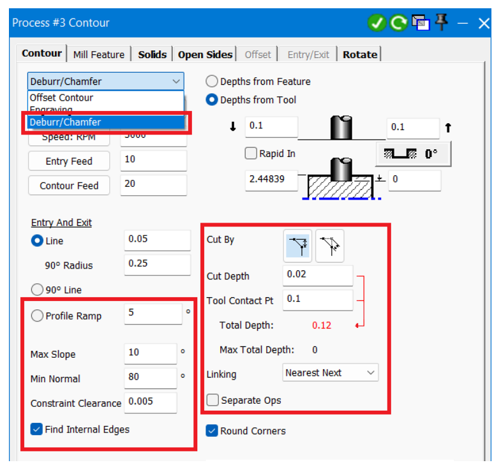Click the Max Slope field 10
This screenshot has height=472, width=501.
point(151,353)
